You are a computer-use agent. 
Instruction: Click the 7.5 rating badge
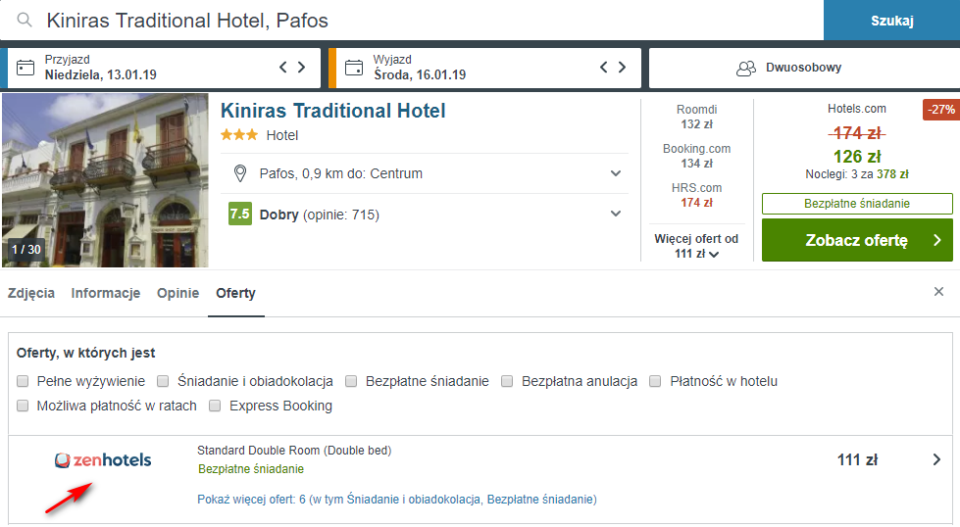240,214
